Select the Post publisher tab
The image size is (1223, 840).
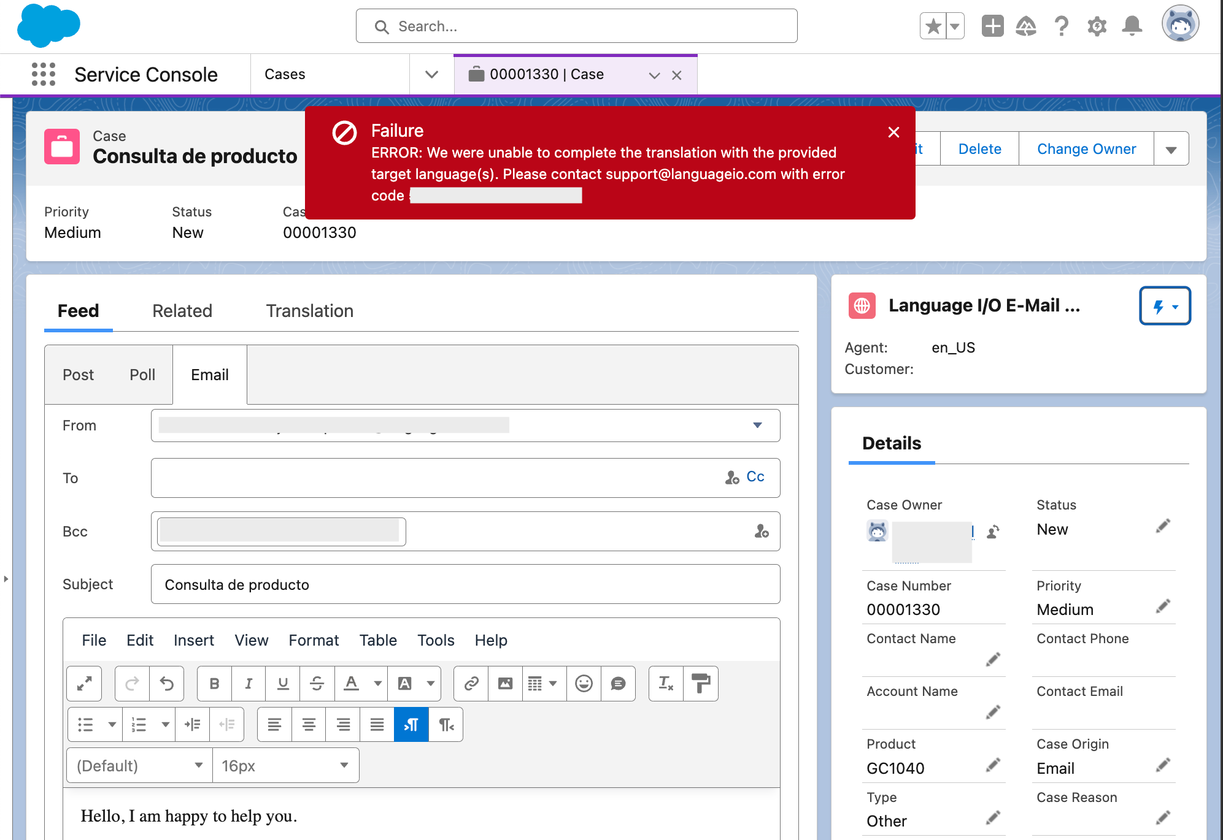[78, 375]
